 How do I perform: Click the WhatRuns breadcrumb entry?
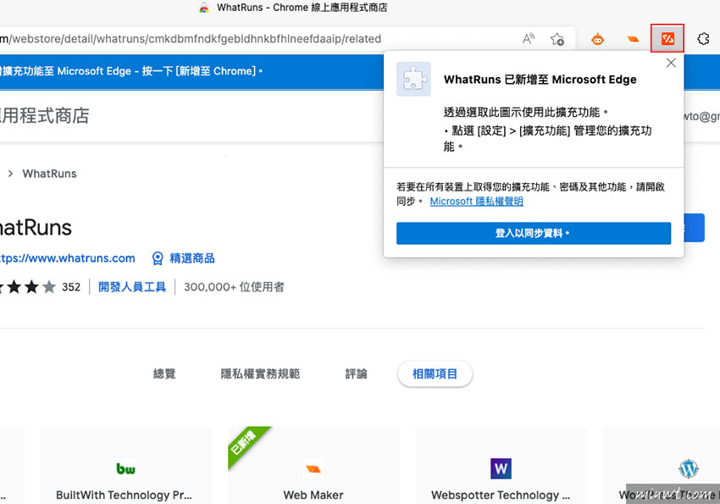(50, 174)
